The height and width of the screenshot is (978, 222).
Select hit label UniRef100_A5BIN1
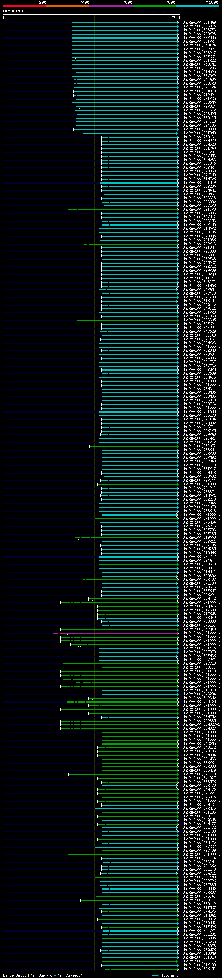199,64
